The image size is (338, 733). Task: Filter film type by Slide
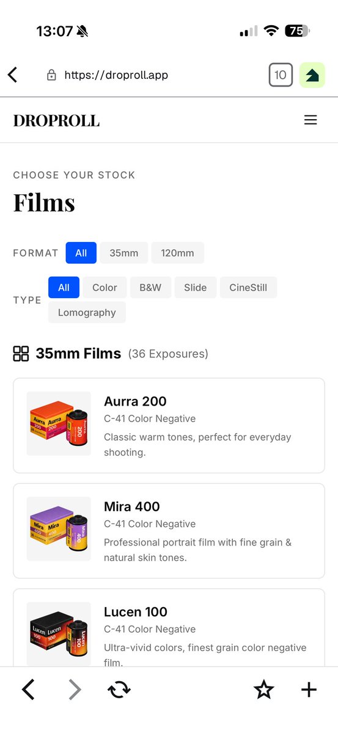(x=196, y=287)
